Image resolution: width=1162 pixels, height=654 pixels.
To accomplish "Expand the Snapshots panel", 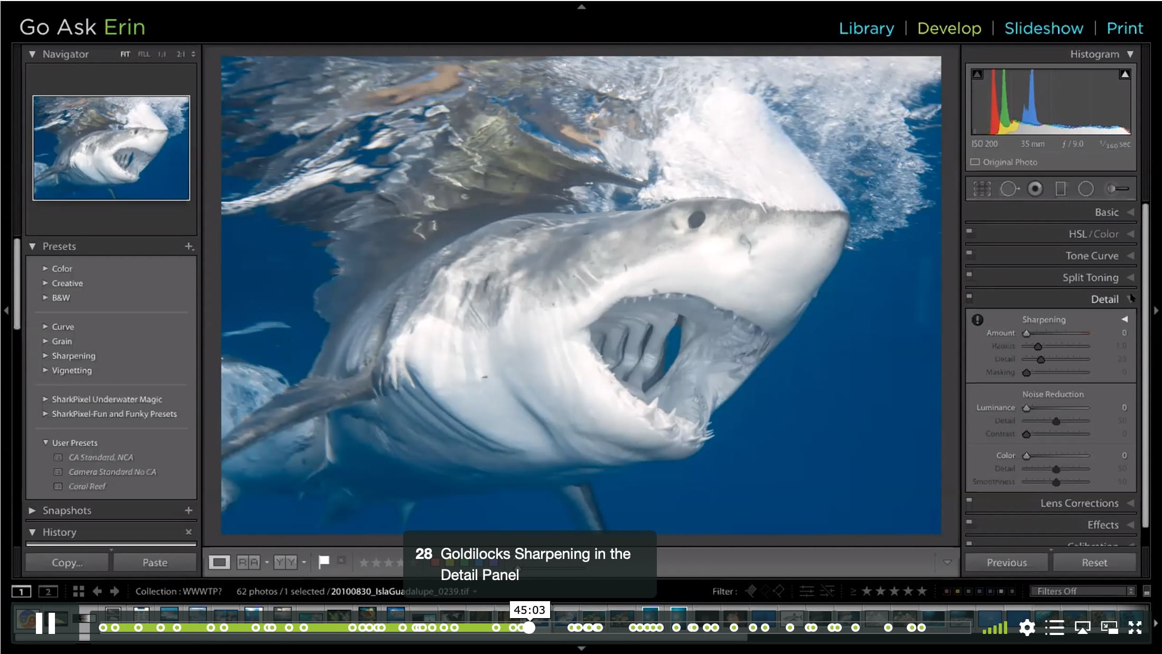I will (x=32, y=510).
